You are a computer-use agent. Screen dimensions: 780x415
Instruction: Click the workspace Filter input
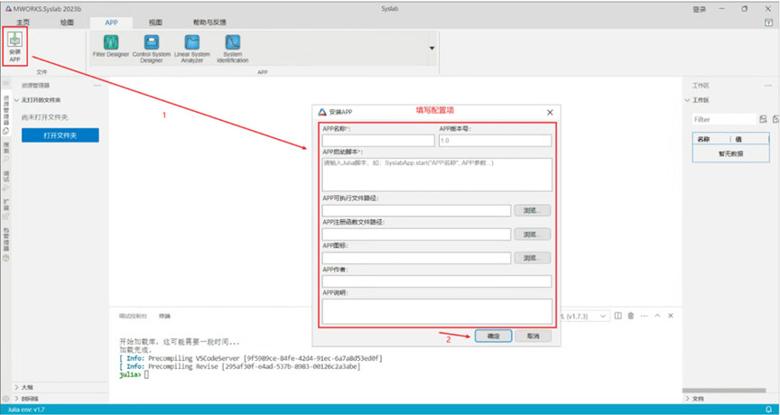point(724,119)
